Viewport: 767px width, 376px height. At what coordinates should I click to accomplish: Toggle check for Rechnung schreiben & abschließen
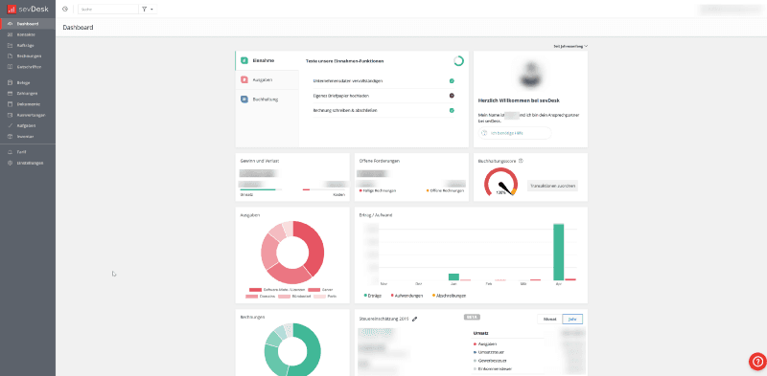pyautogui.click(x=452, y=110)
